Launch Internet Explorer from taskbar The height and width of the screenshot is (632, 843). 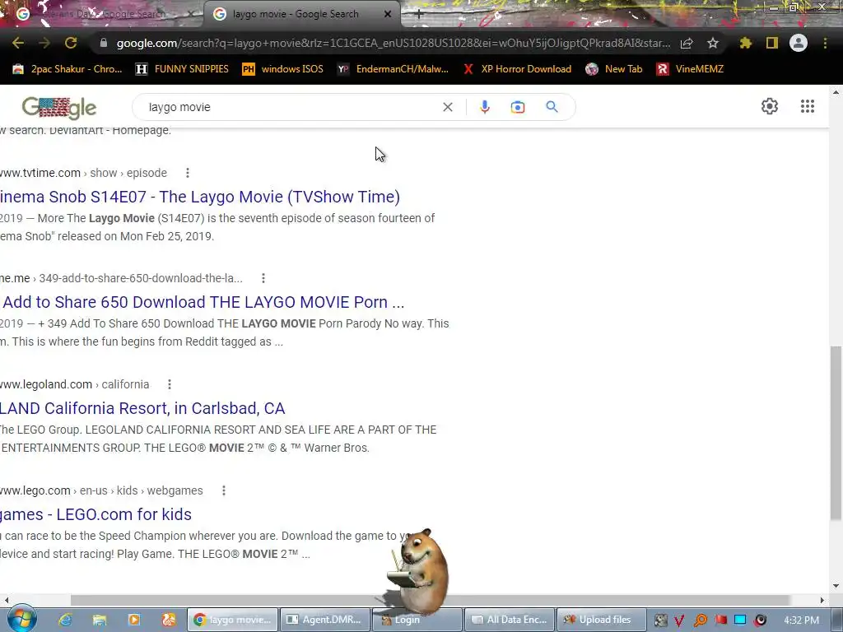65,620
